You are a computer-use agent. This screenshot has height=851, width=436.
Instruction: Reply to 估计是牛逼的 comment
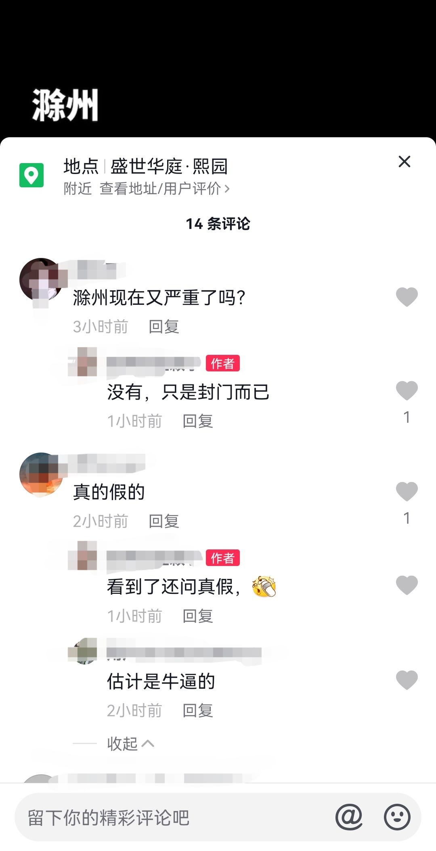coord(198,711)
